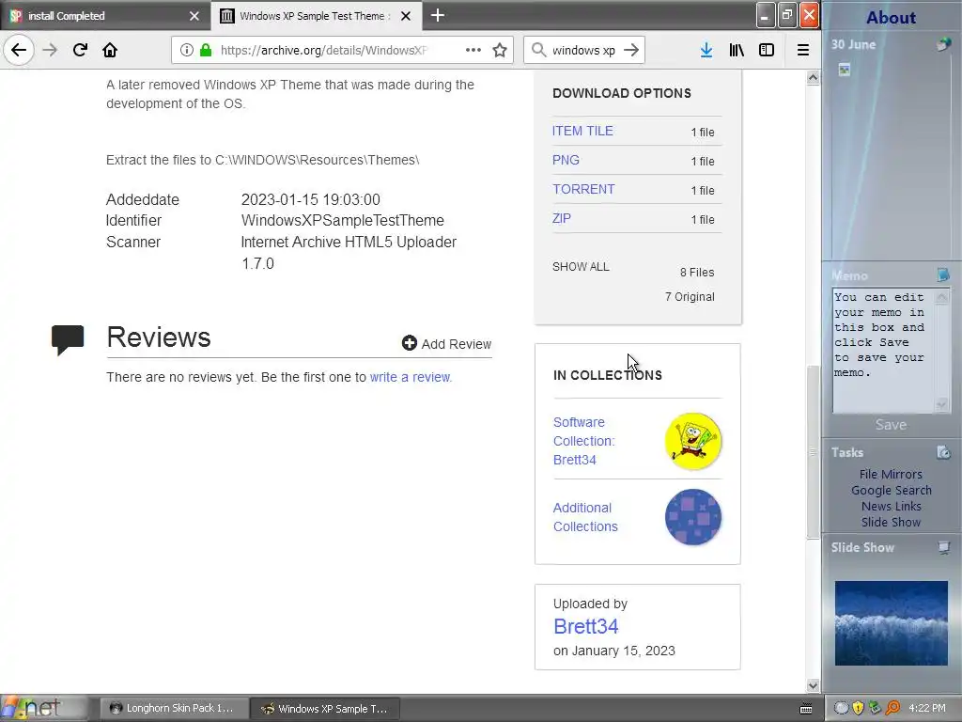This screenshot has width=962, height=722.
Task: Click the forward navigation arrow
Action: tap(50, 50)
